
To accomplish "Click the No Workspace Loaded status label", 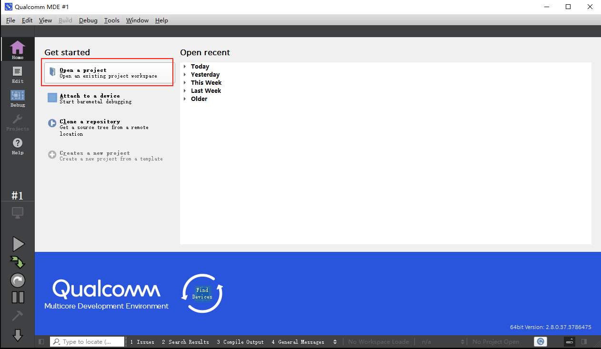I will coord(379,342).
